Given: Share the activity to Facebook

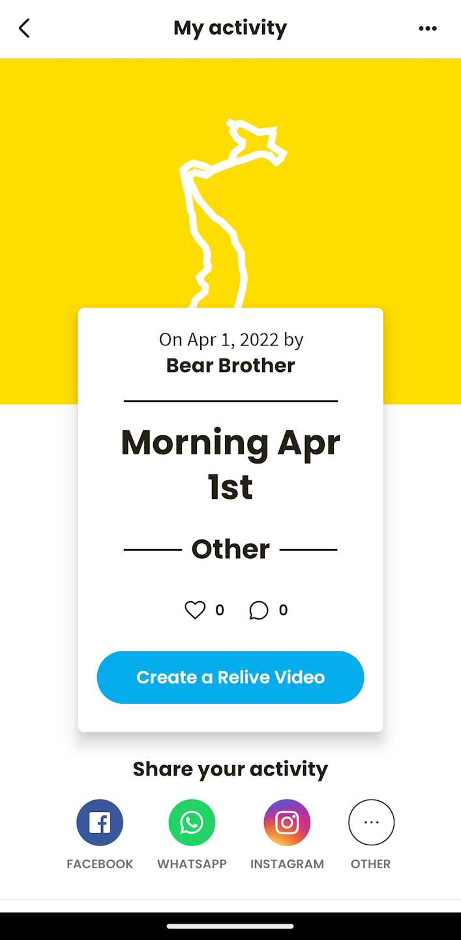Looking at the screenshot, I should 100,822.
